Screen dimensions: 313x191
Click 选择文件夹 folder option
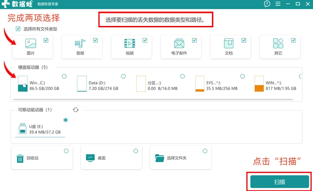(x=181, y=157)
